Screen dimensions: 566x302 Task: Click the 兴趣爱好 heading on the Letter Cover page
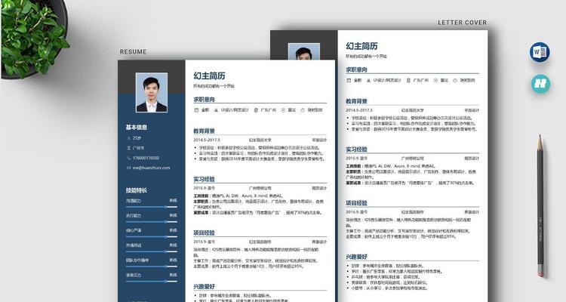click(357, 257)
